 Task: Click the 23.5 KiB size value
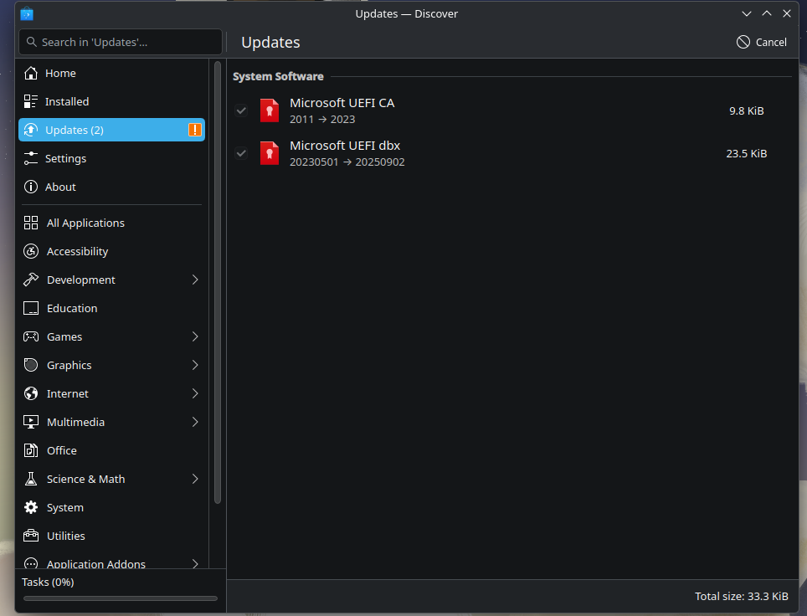tap(746, 153)
